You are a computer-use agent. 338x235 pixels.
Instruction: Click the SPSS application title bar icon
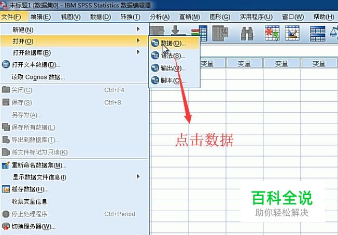(4, 5)
